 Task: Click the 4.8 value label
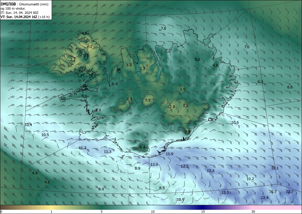tap(215, 65)
